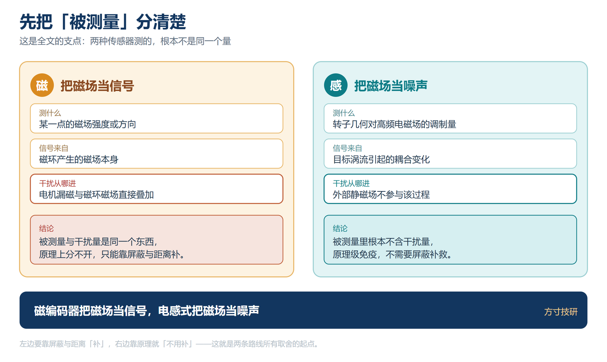The height and width of the screenshot is (362, 607).
Task: Click the text 转子几何对高频电磁场的调制量
Action: coord(395,124)
